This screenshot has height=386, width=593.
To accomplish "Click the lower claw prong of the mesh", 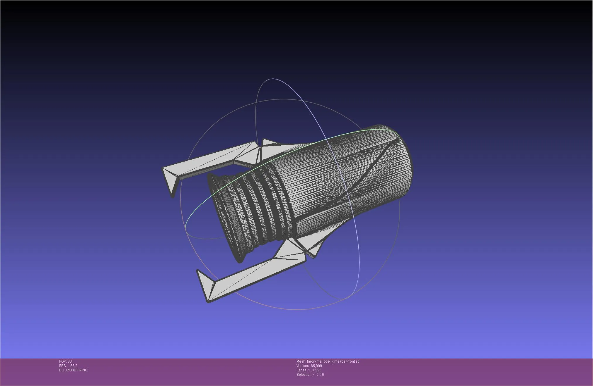I will 252,272.
